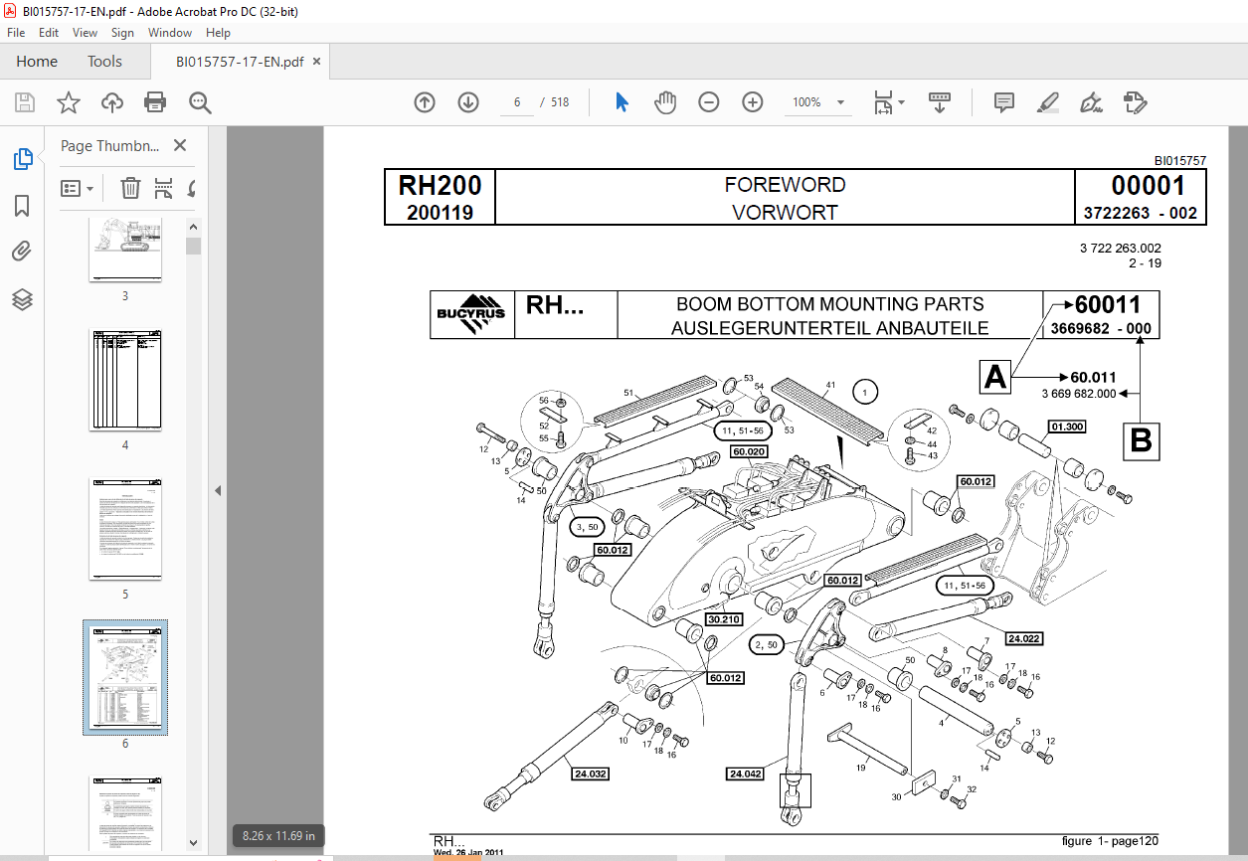Click the part label 01.300 in diagram
The width and height of the screenshot is (1248, 861).
[x=1066, y=426]
